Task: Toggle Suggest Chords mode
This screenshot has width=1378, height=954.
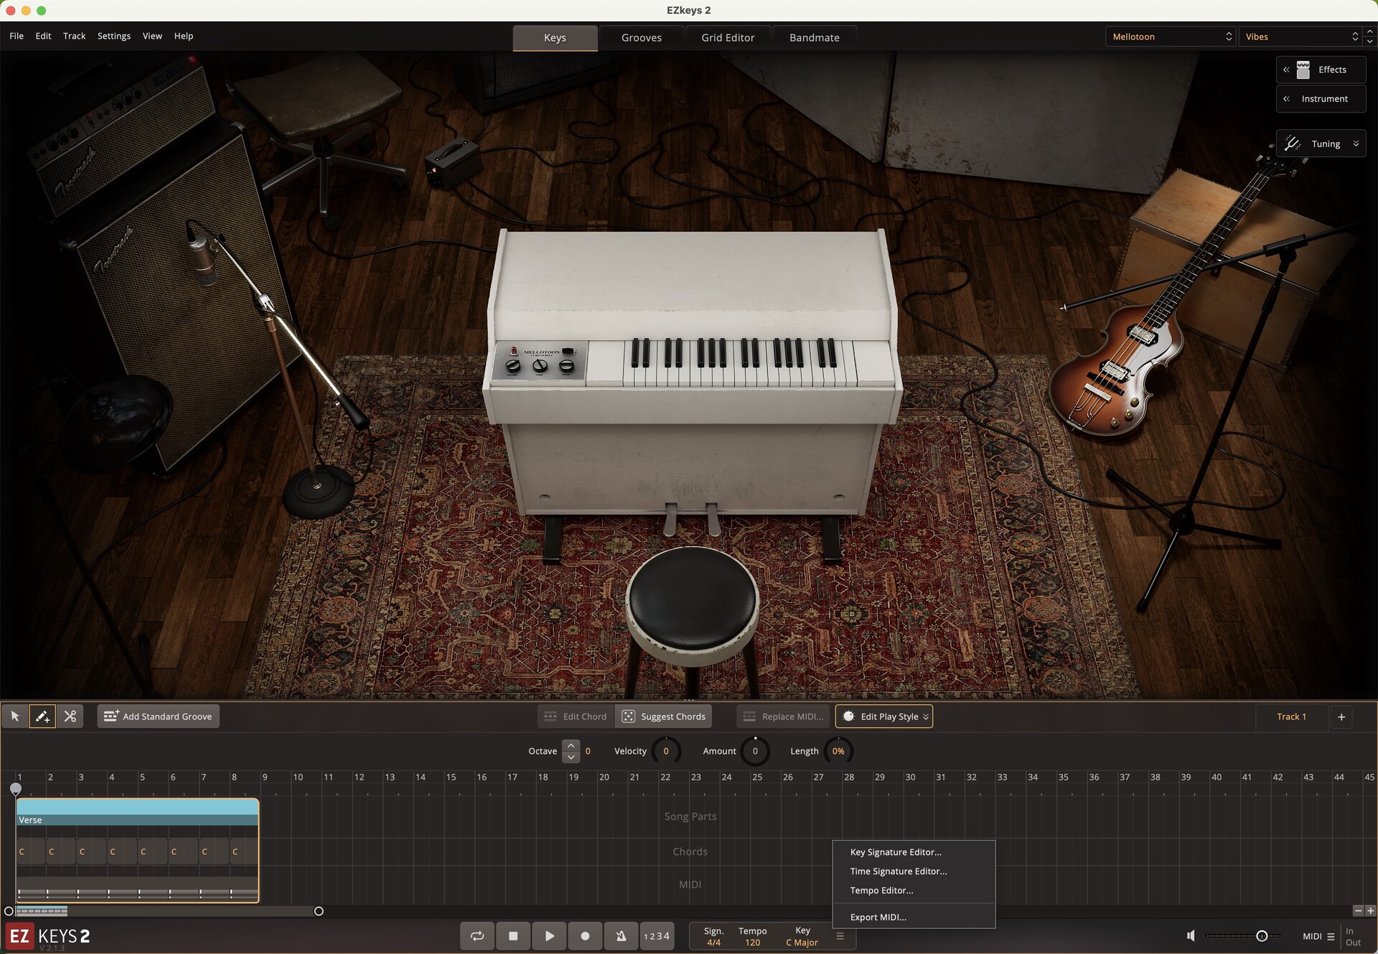Action: 664,716
